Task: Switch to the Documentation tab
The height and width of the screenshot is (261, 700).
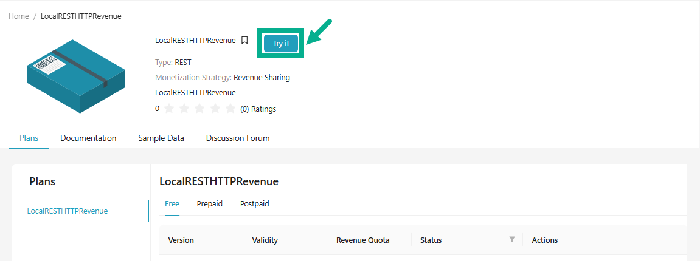Action: point(88,138)
